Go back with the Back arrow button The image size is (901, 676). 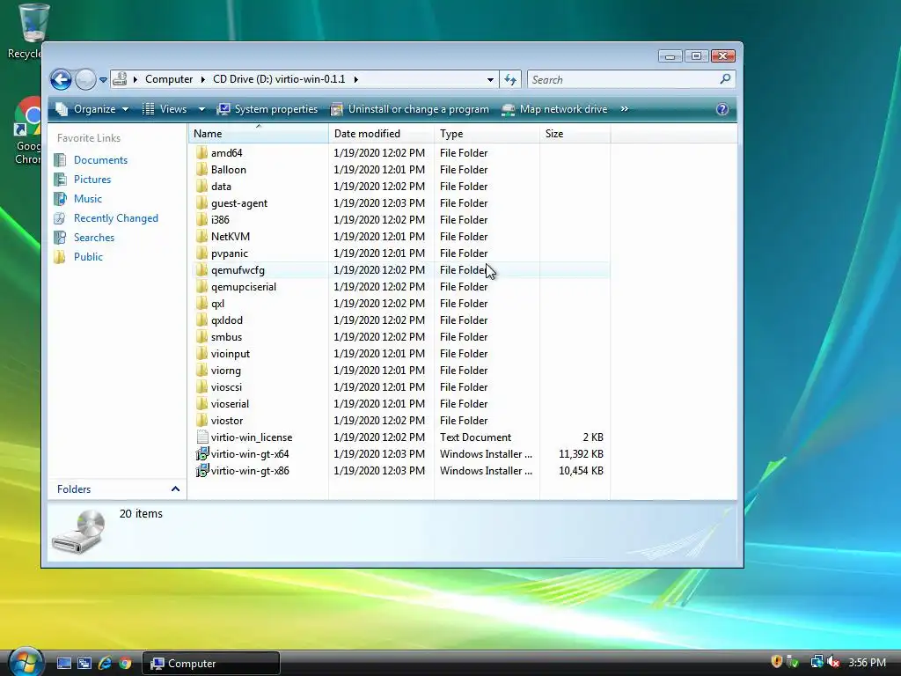tap(61, 79)
